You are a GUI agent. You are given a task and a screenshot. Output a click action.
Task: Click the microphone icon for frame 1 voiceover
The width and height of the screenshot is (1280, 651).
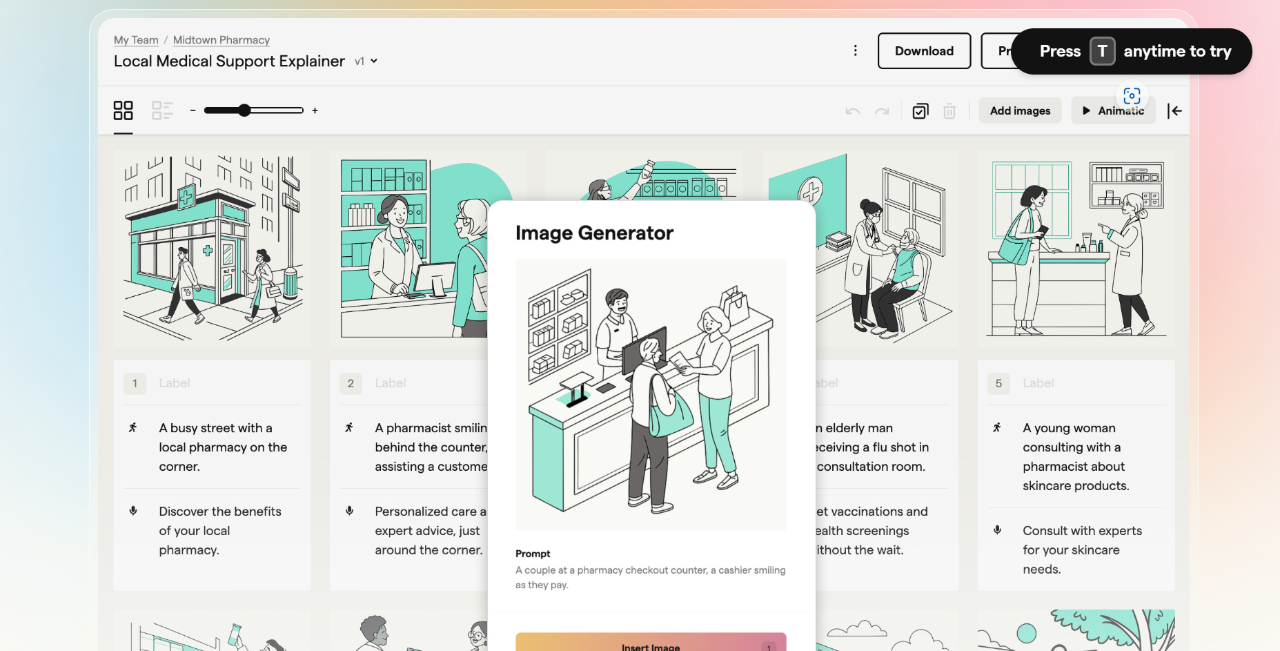(x=133, y=511)
